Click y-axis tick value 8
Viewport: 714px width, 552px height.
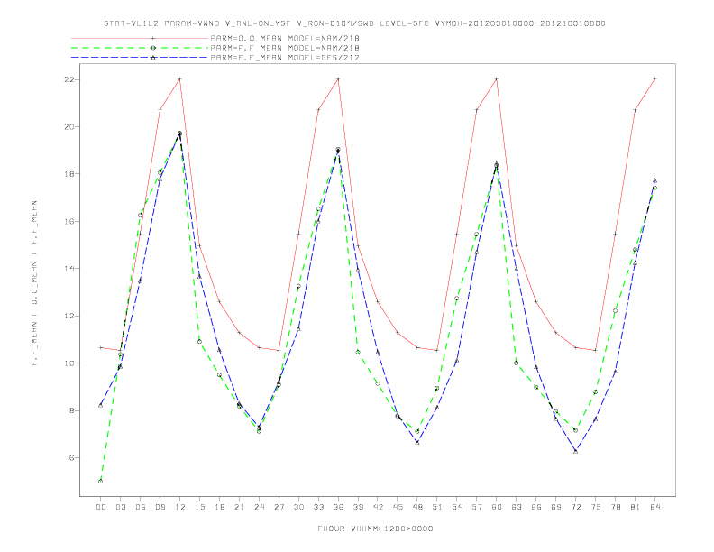click(x=72, y=410)
